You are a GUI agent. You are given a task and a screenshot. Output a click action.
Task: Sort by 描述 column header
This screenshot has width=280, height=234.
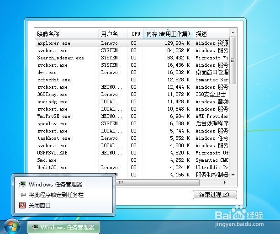tap(211, 33)
